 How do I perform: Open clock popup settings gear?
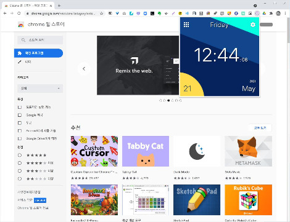253,25
